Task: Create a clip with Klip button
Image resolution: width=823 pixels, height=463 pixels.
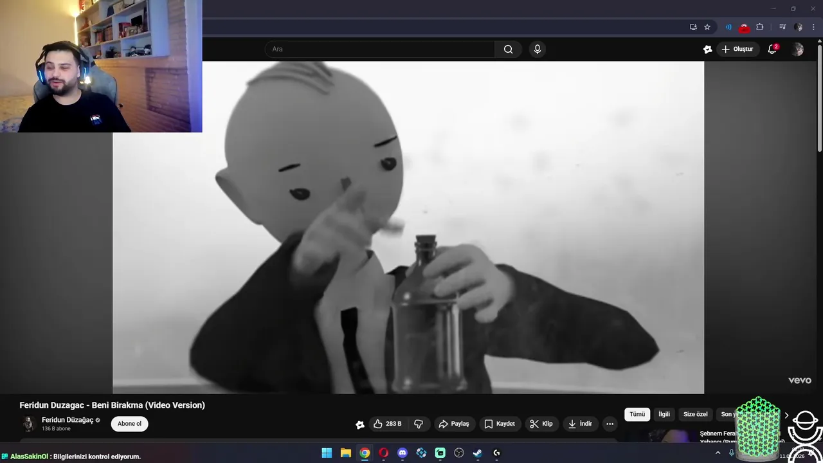Action: coord(541,424)
